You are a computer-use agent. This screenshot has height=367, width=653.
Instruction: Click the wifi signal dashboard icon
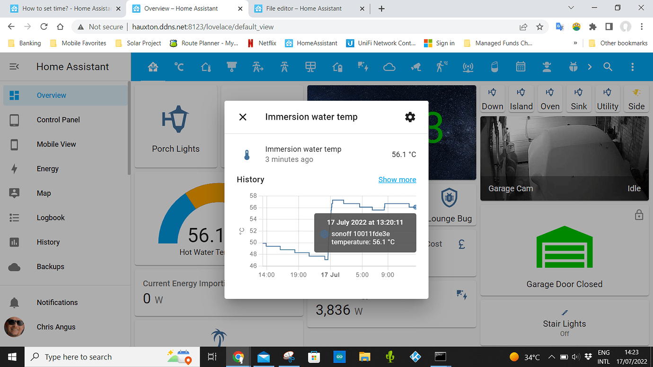468,67
